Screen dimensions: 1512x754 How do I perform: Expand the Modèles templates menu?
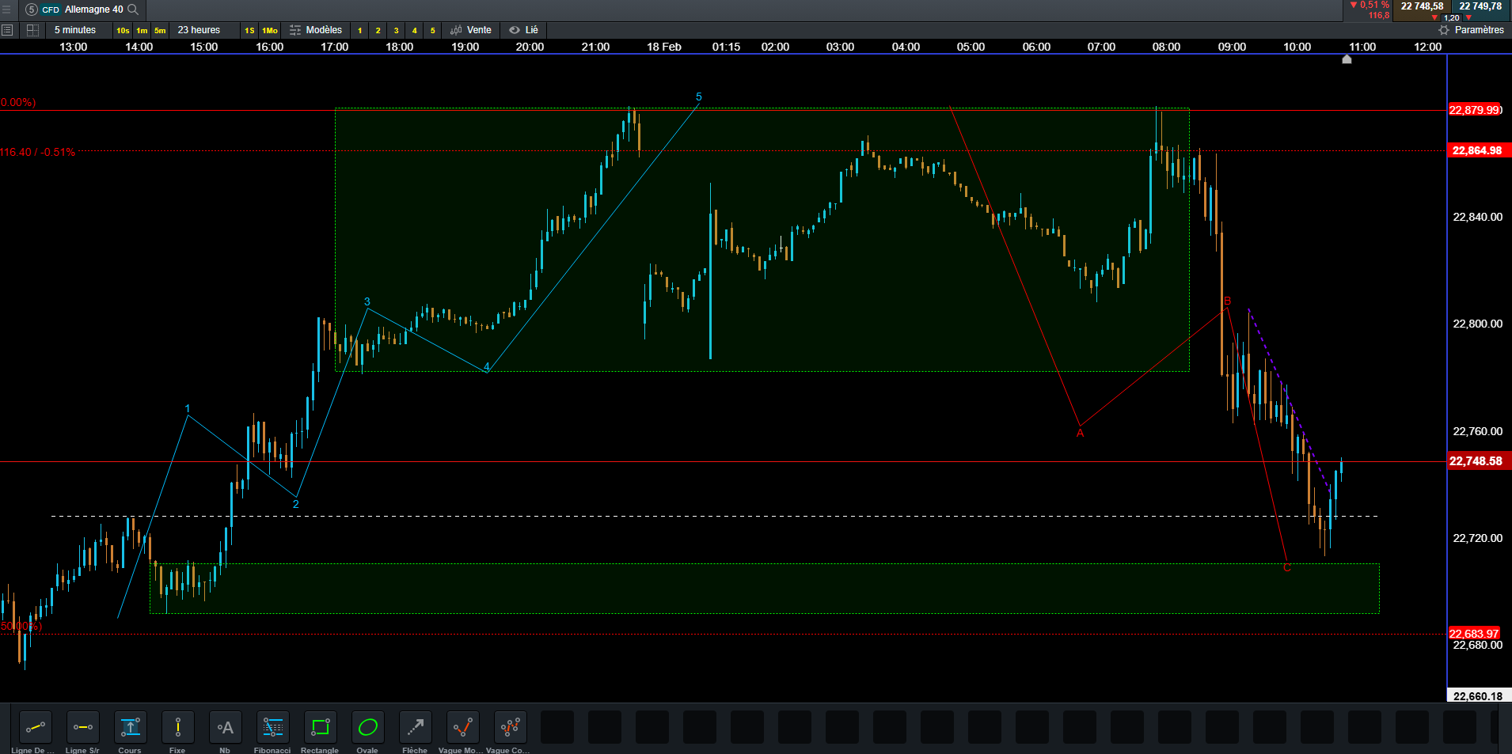coord(316,30)
